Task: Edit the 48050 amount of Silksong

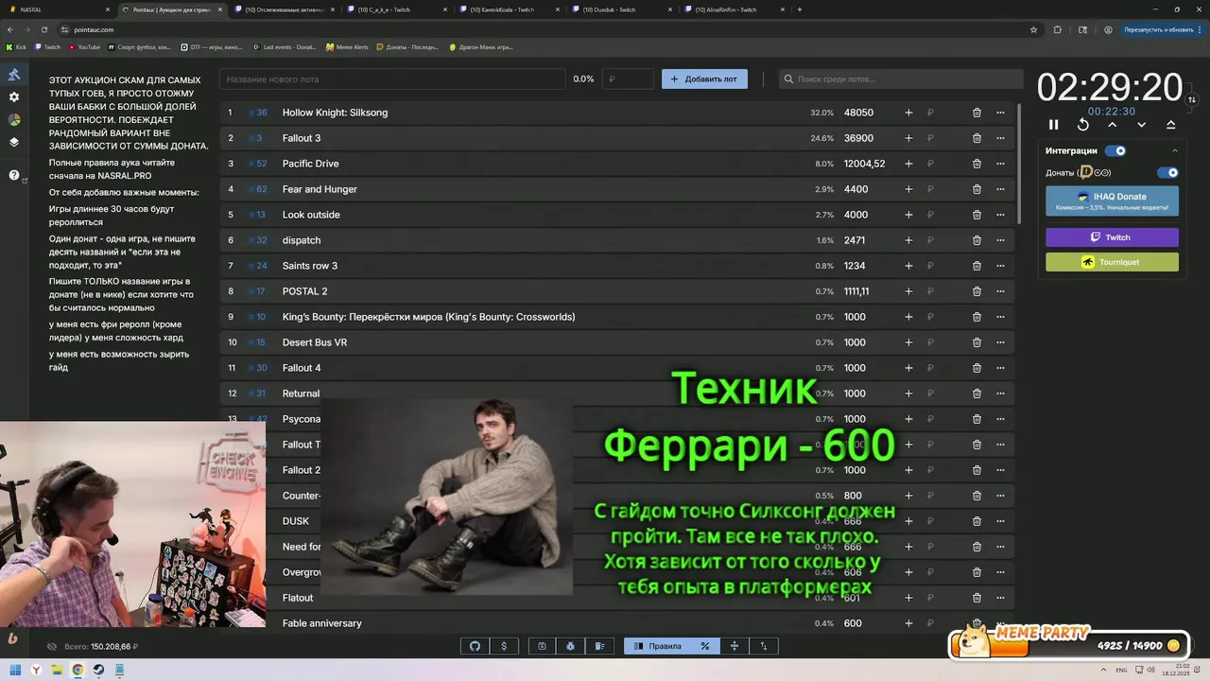Action: click(859, 113)
